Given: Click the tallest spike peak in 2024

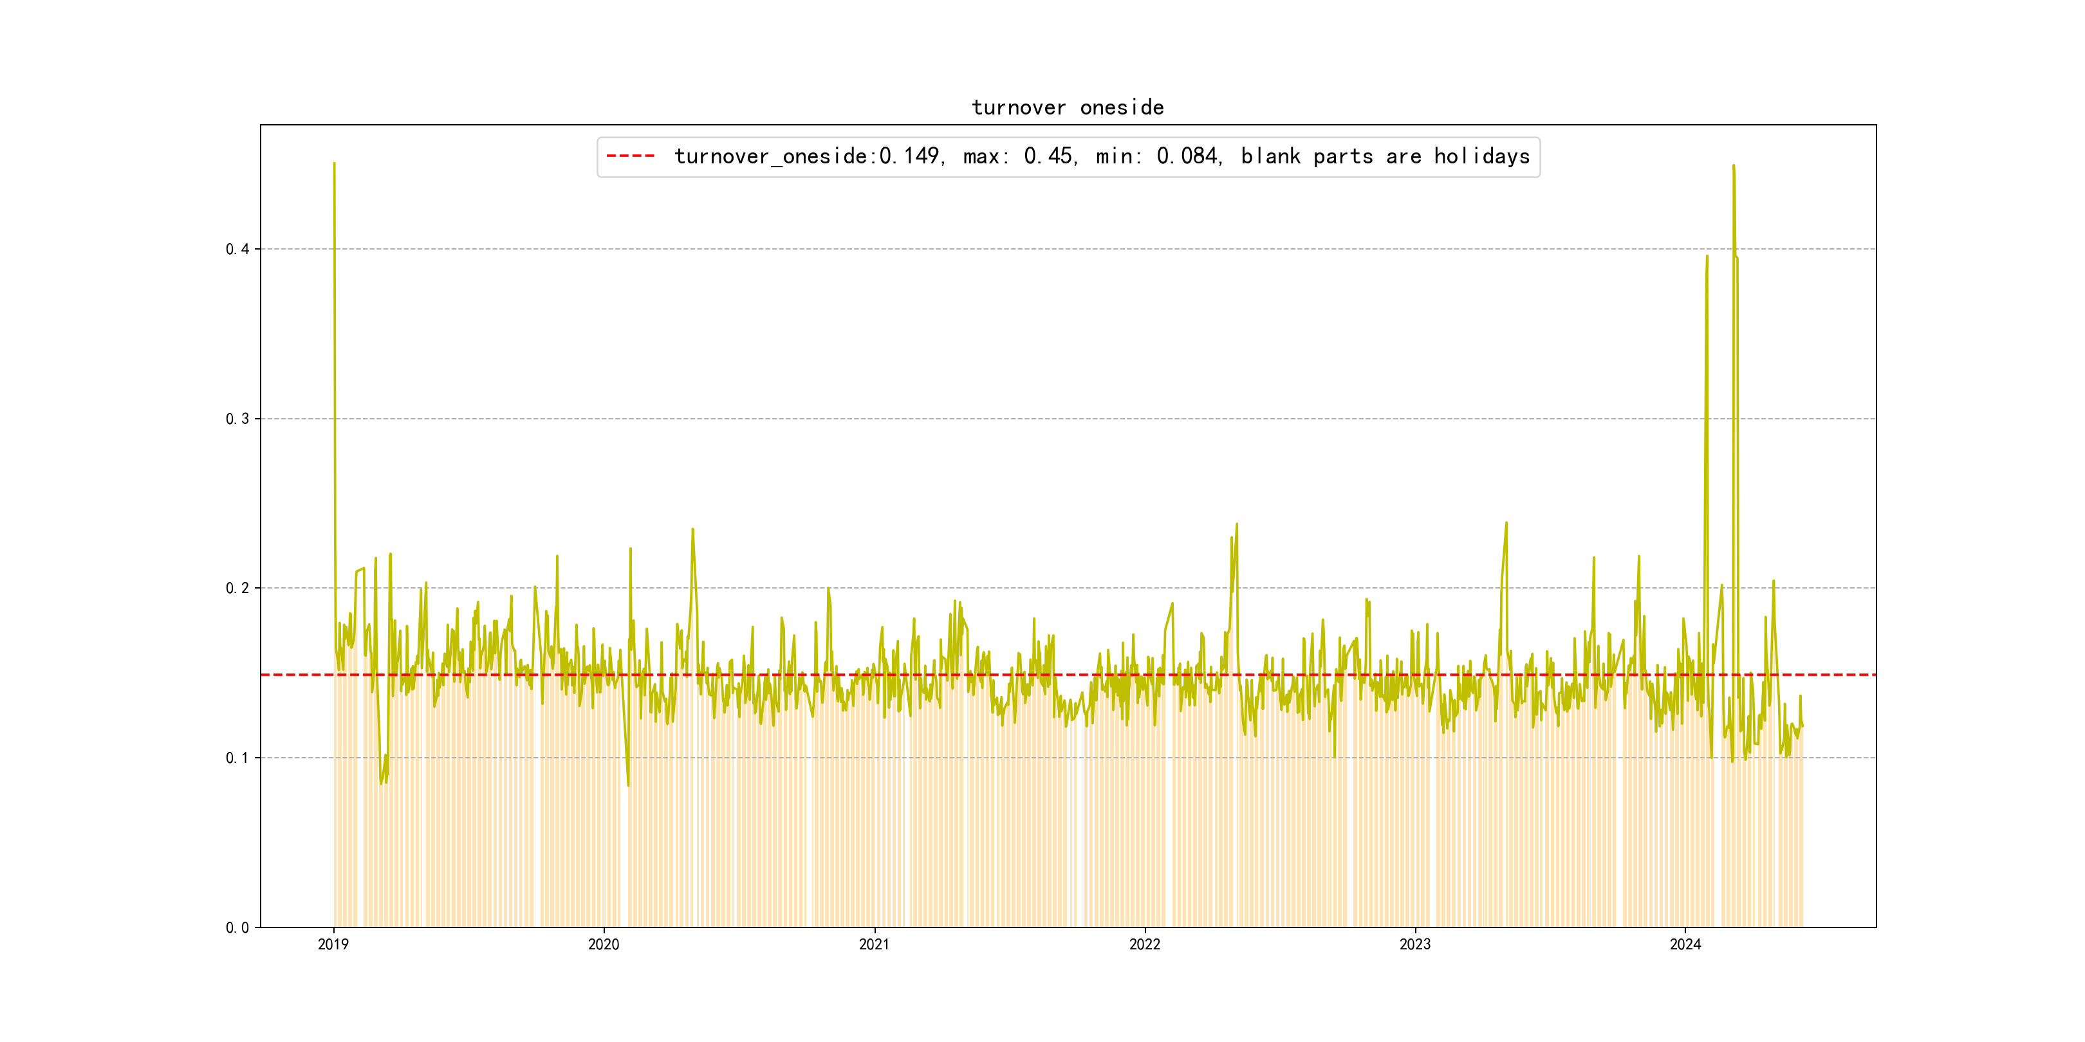Looking at the screenshot, I should pos(1733,166).
